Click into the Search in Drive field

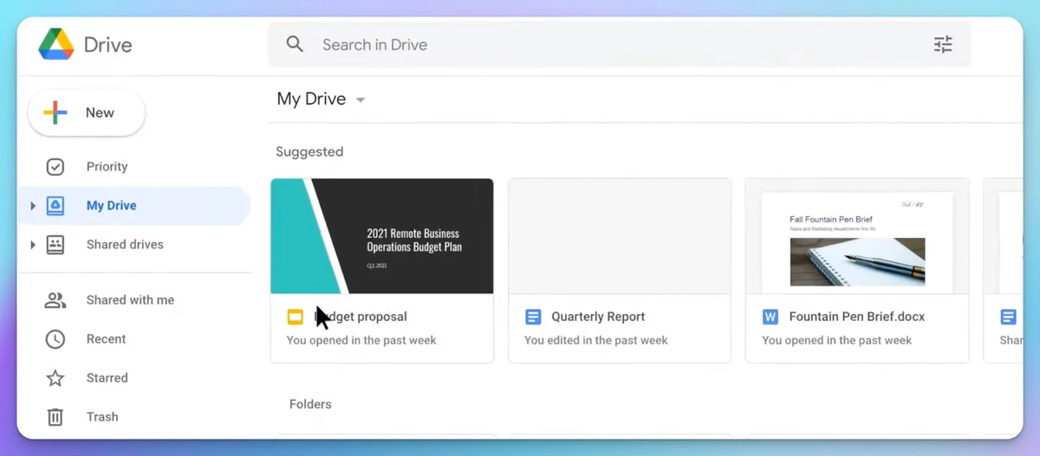coord(607,44)
